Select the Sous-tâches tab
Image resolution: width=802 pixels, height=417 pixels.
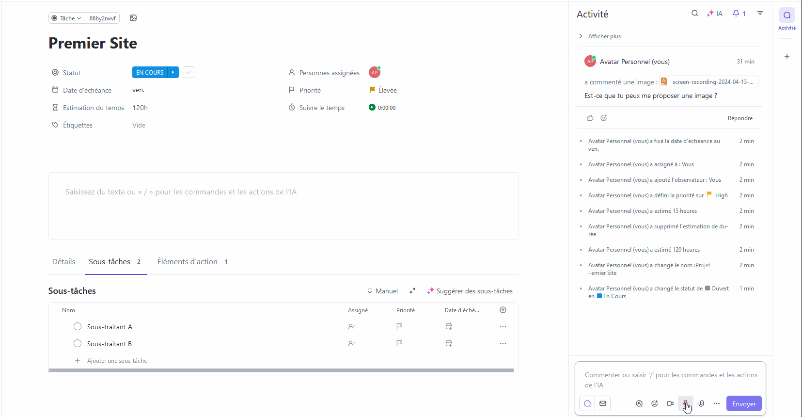[115, 262]
